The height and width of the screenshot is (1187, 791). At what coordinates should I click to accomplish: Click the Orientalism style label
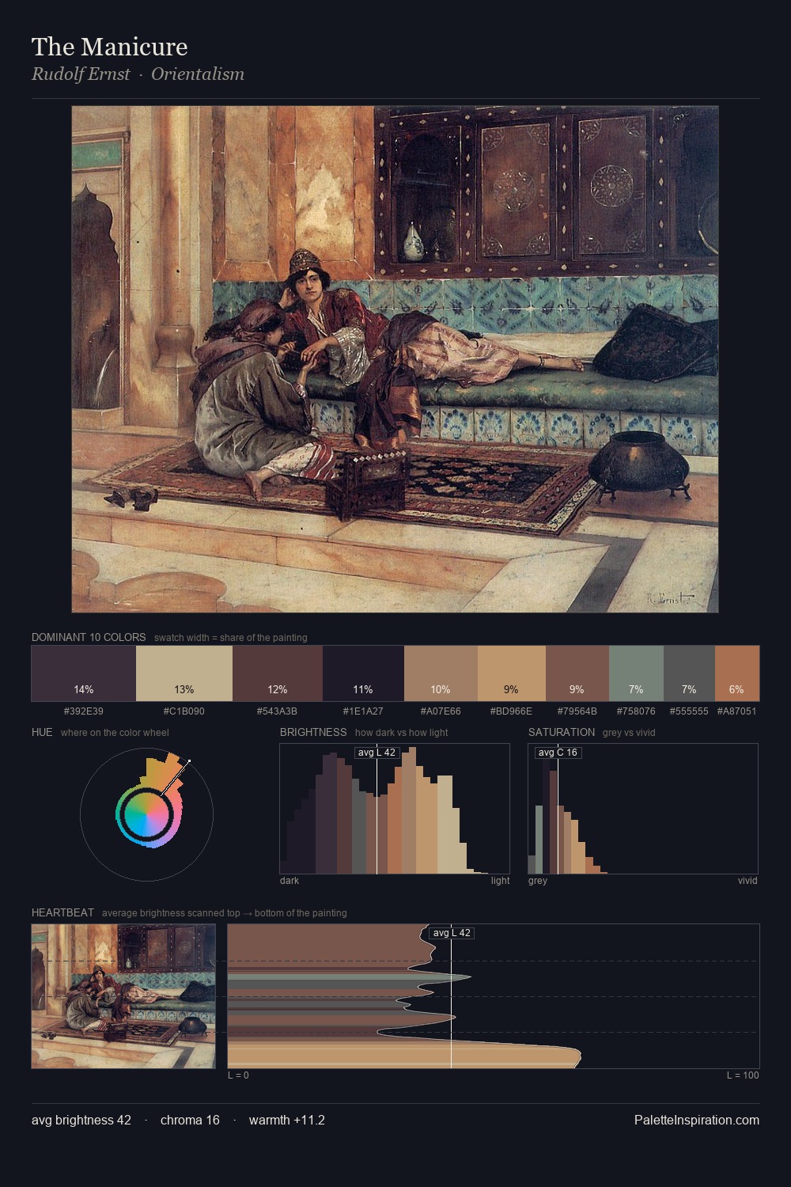point(198,74)
